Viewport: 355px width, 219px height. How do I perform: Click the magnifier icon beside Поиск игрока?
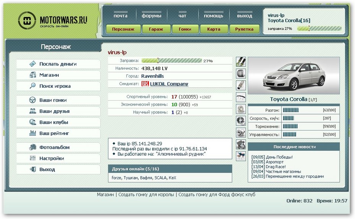(x=32, y=86)
